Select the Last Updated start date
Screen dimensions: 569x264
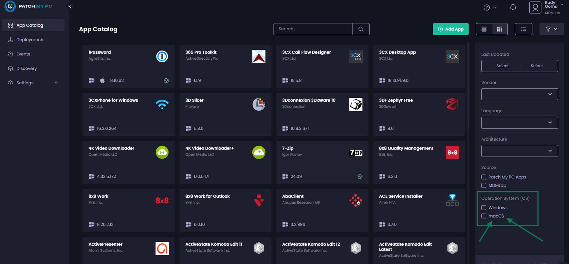tap(502, 66)
